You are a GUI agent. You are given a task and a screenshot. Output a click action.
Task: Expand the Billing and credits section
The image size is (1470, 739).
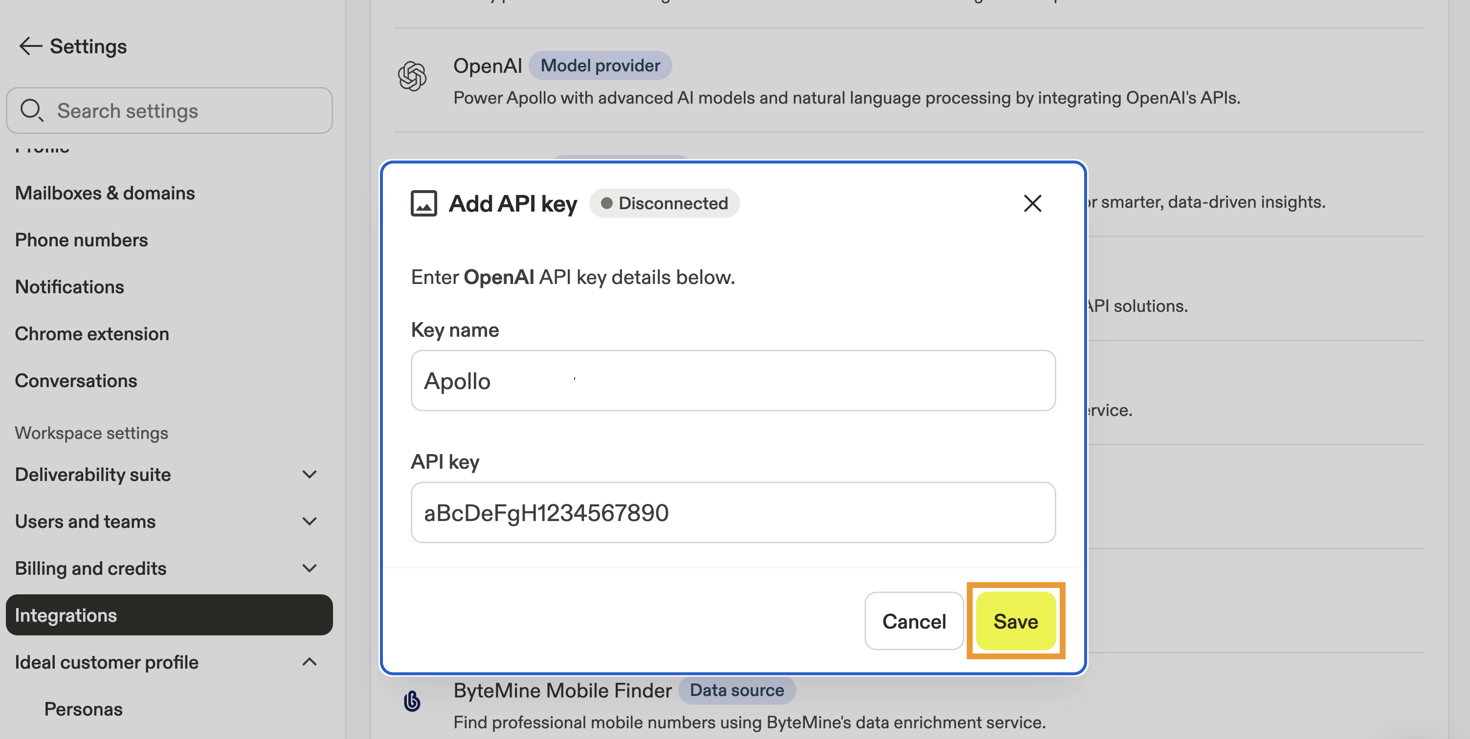(309, 568)
